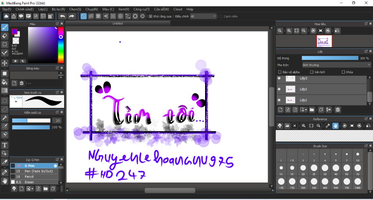Toggle the Hand mode in Reference panel

(x=335, y=126)
